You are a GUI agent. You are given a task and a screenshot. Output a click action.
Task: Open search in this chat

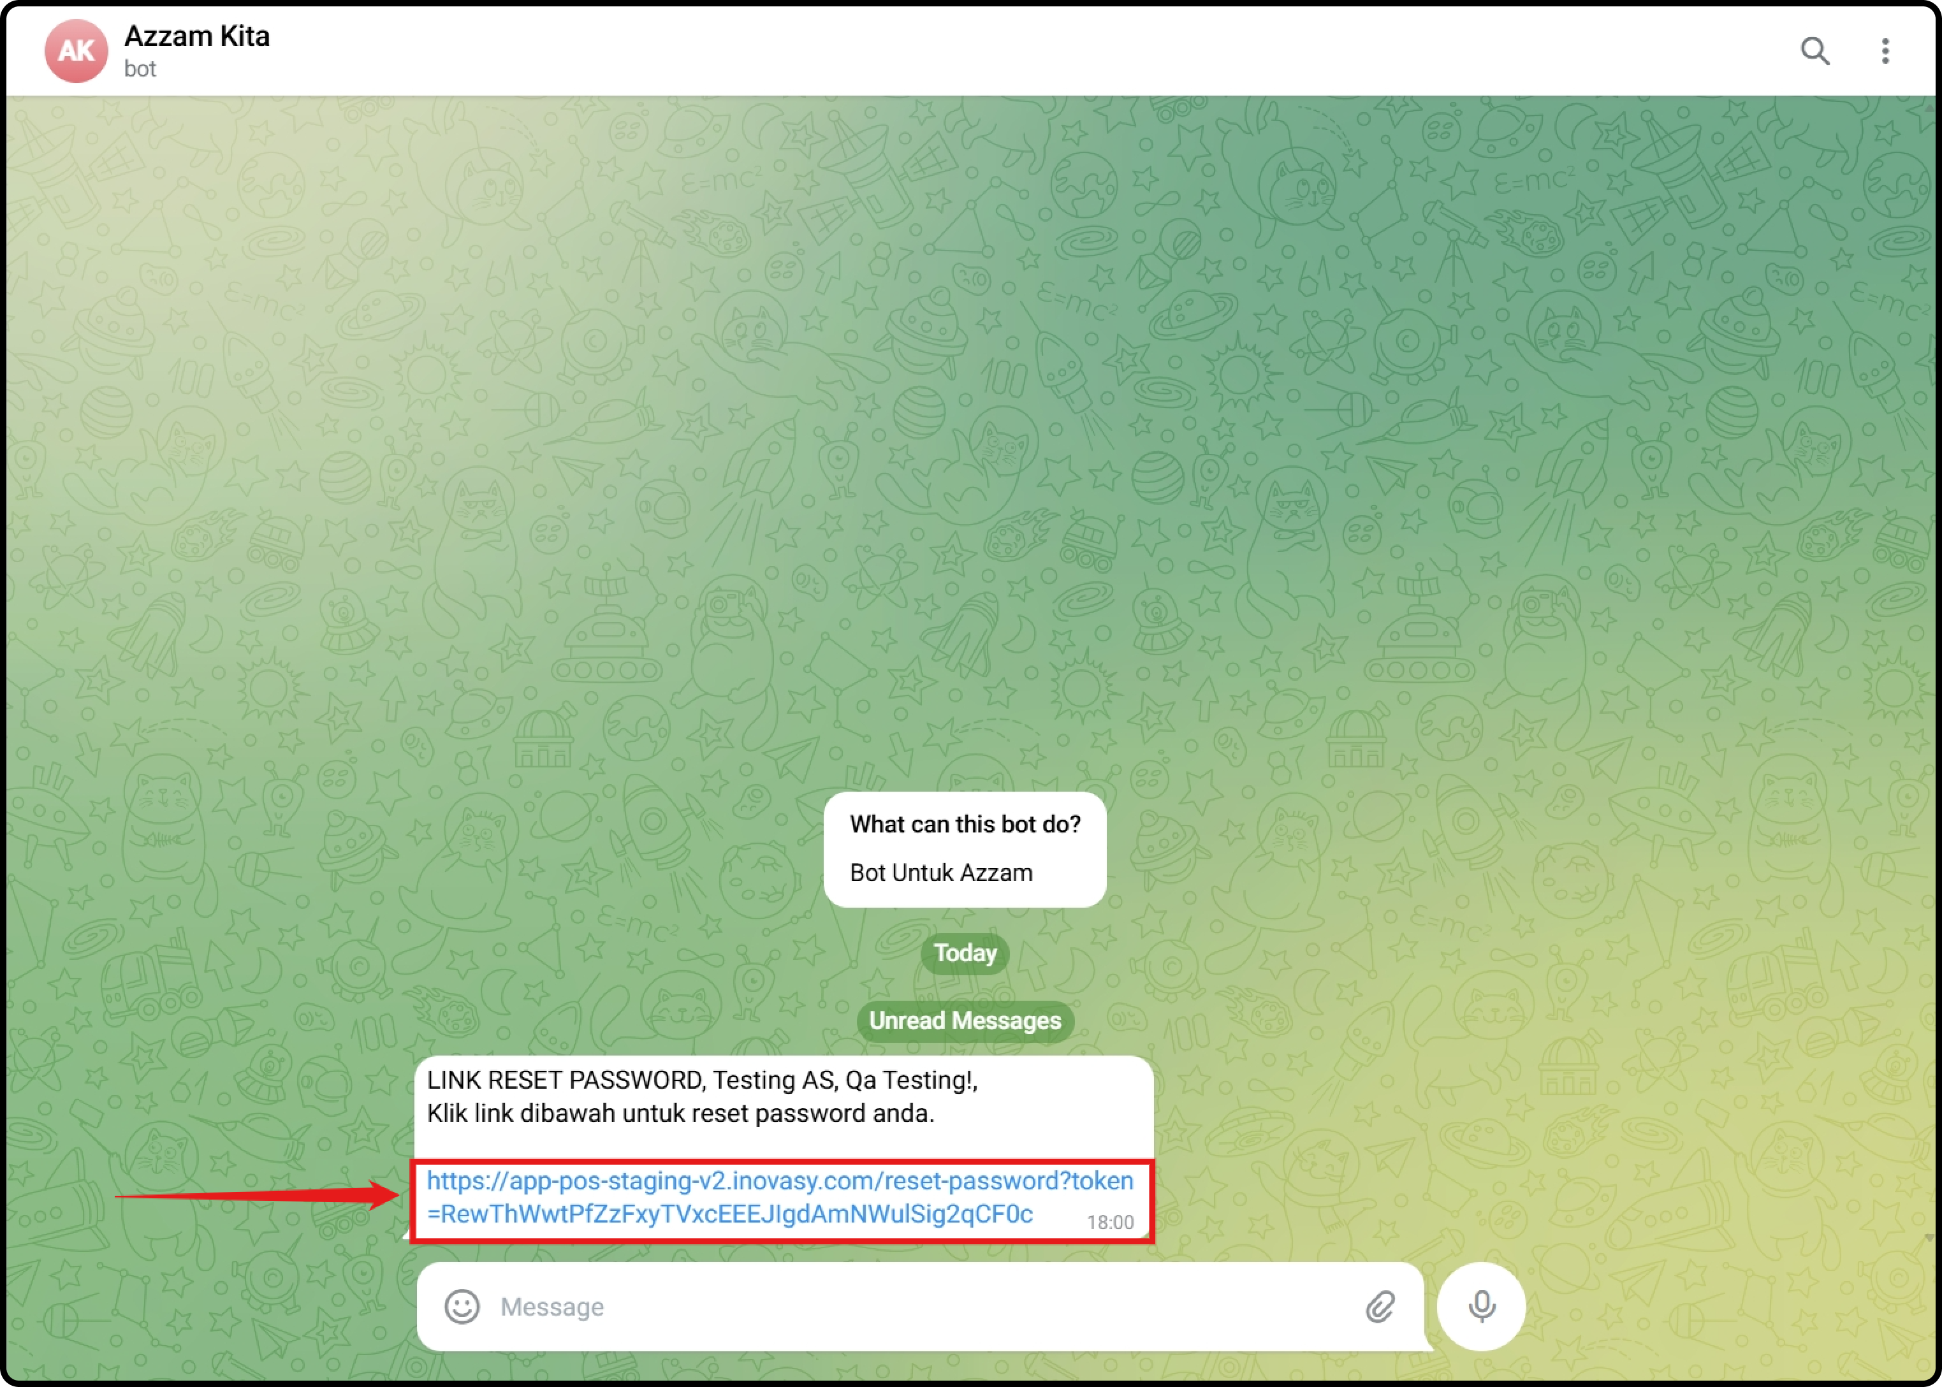click(1814, 51)
